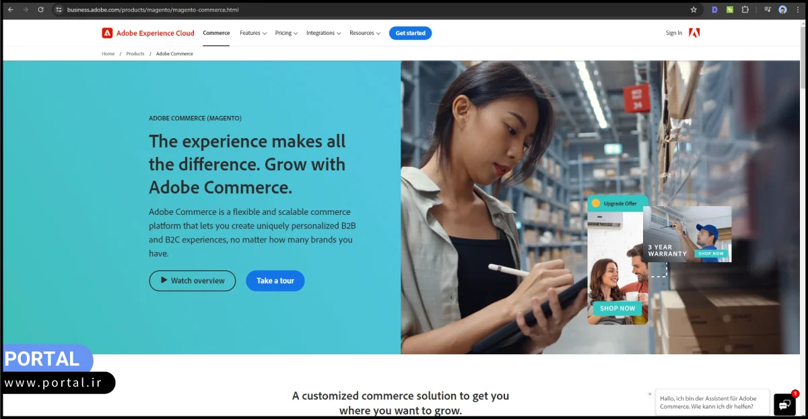This screenshot has height=419, width=808.
Task: Close the chat assistant greeting popup
Action: (x=650, y=394)
